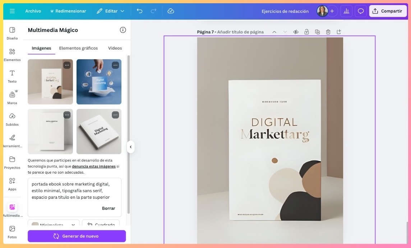Image resolution: width=411 pixels, height=248 pixels.
Task: Open the Marca brand kit icon
Action: pyautogui.click(x=12, y=97)
